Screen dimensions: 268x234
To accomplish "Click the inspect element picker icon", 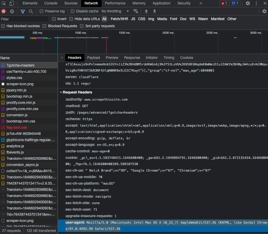I will pos(4,3).
